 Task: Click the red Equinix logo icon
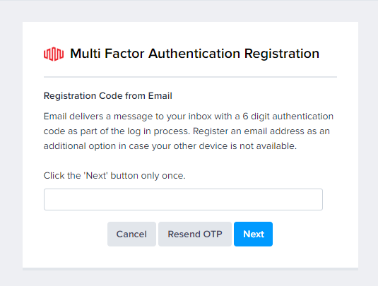(54, 54)
